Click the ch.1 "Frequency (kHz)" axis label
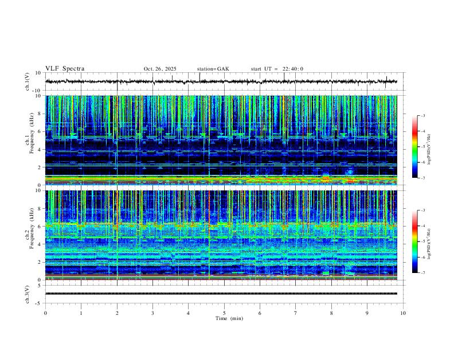The image size is (454, 351). [x=32, y=134]
